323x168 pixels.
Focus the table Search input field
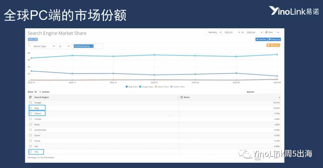[268, 92]
